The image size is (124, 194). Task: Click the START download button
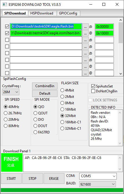[x=11, y=178]
